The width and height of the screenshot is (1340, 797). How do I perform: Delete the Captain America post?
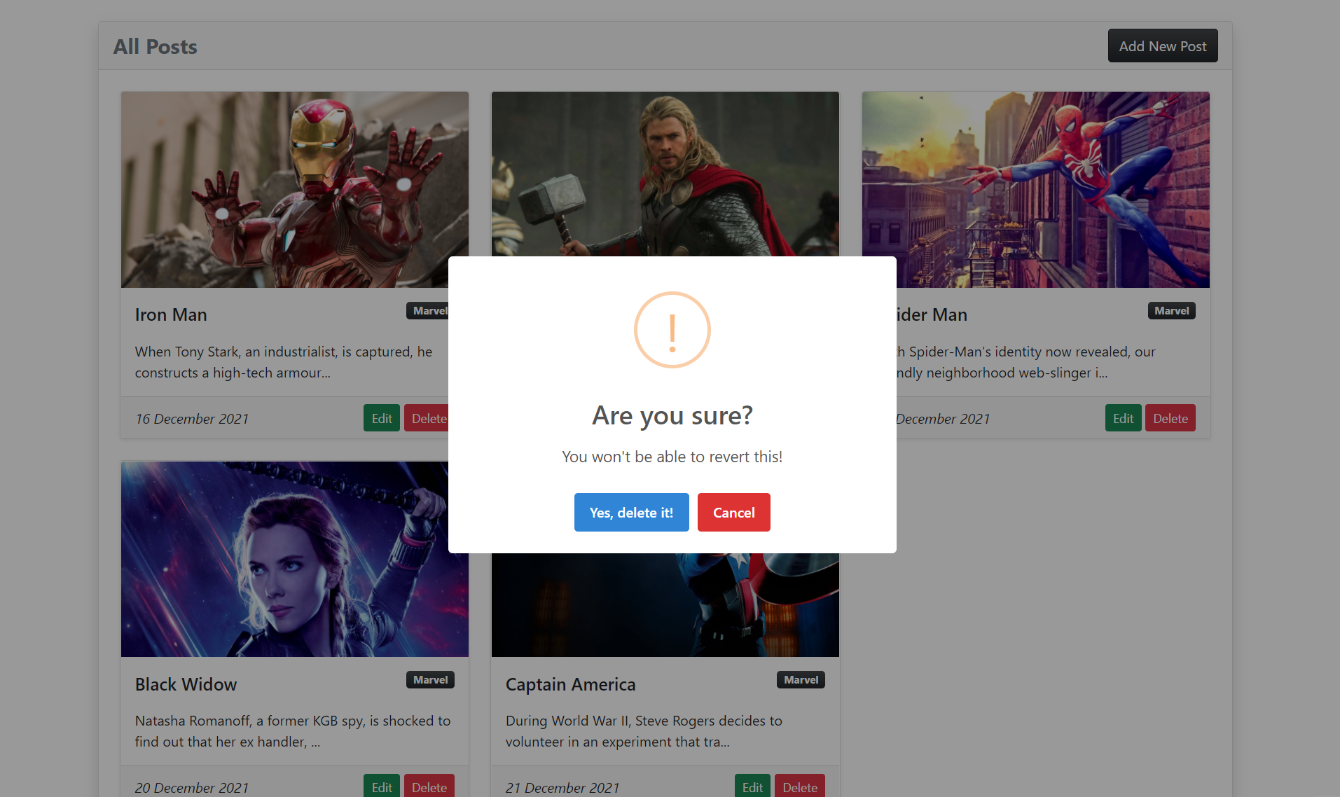pos(799,786)
